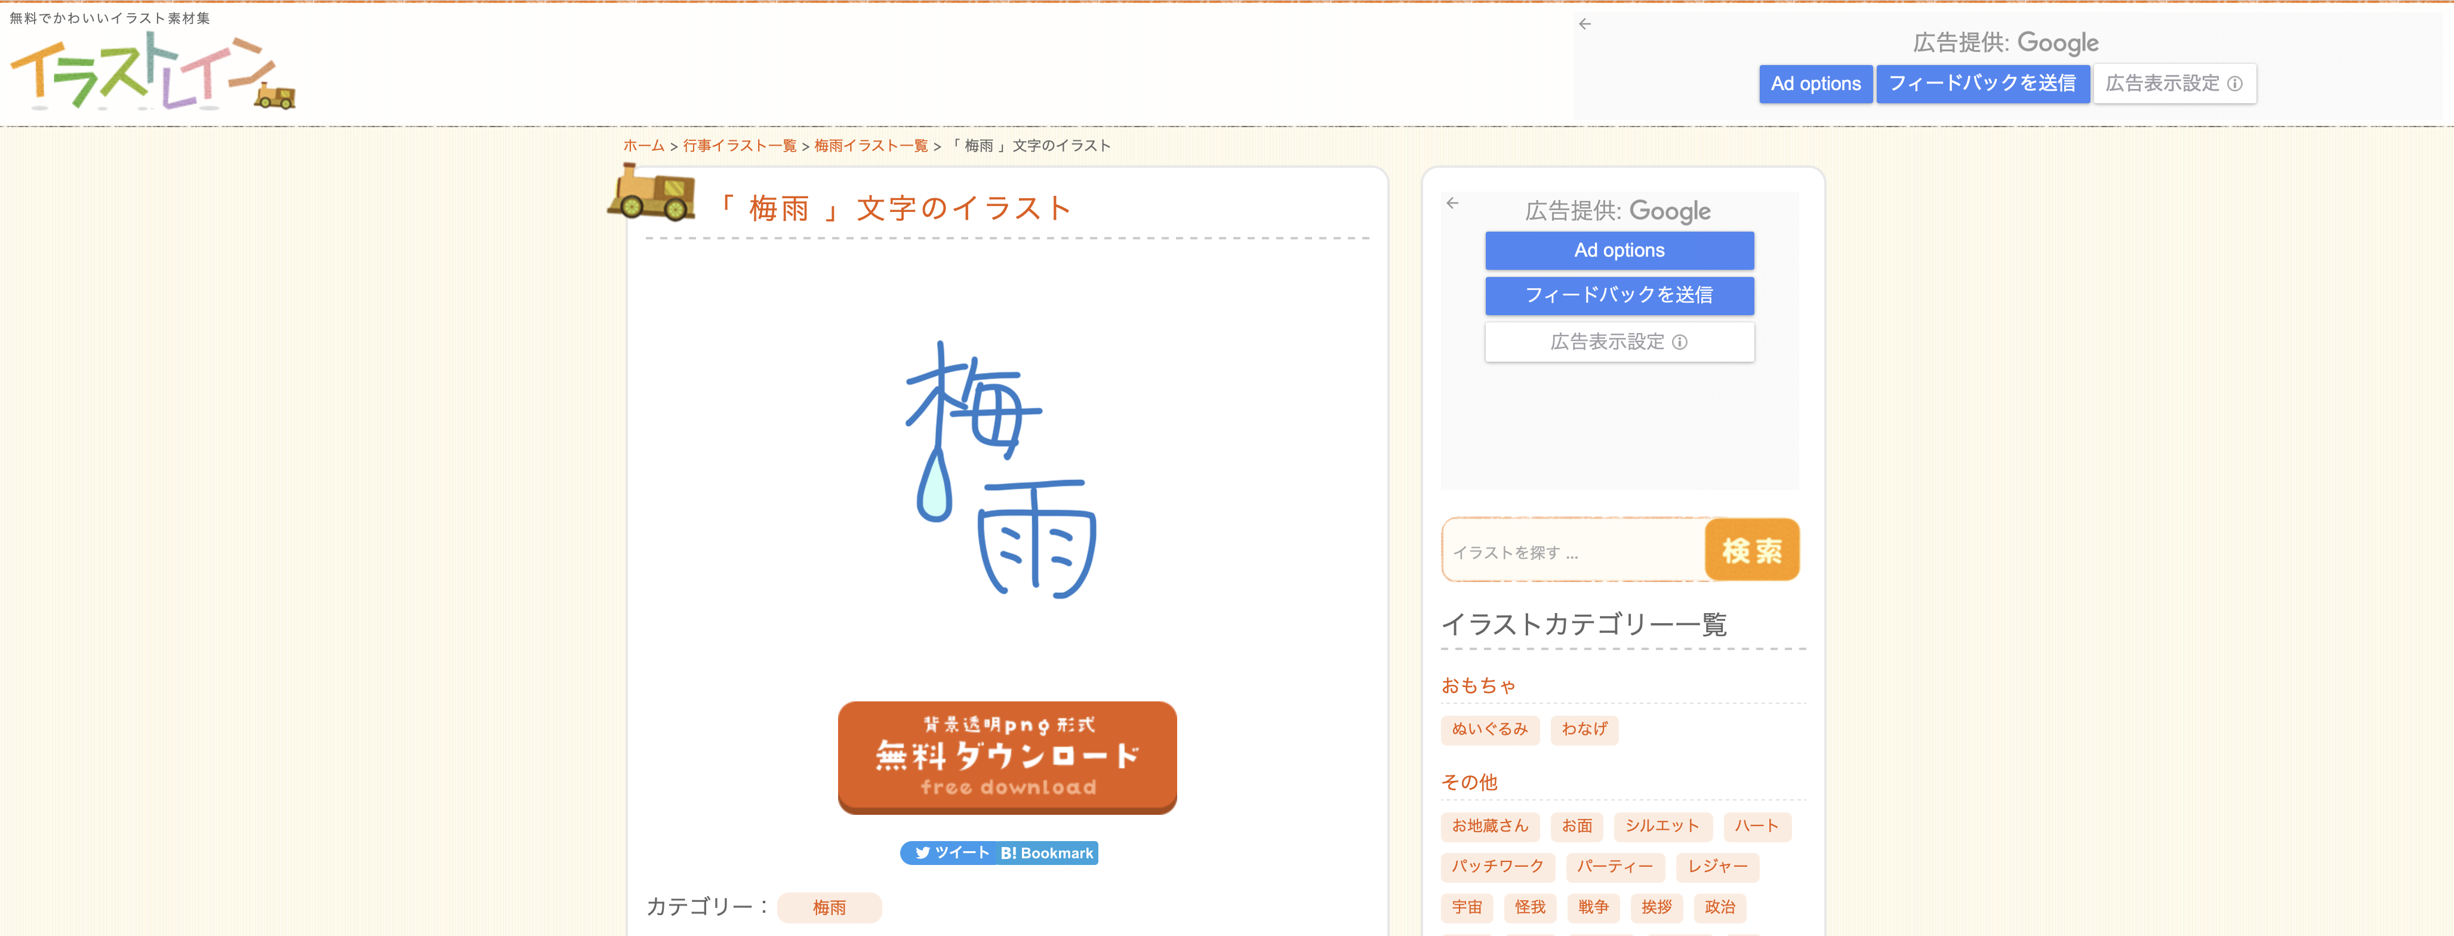The width and height of the screenshot is (2454, 936).
Task: Click the back arrow in the sidebar ad
Action: 1452,203
